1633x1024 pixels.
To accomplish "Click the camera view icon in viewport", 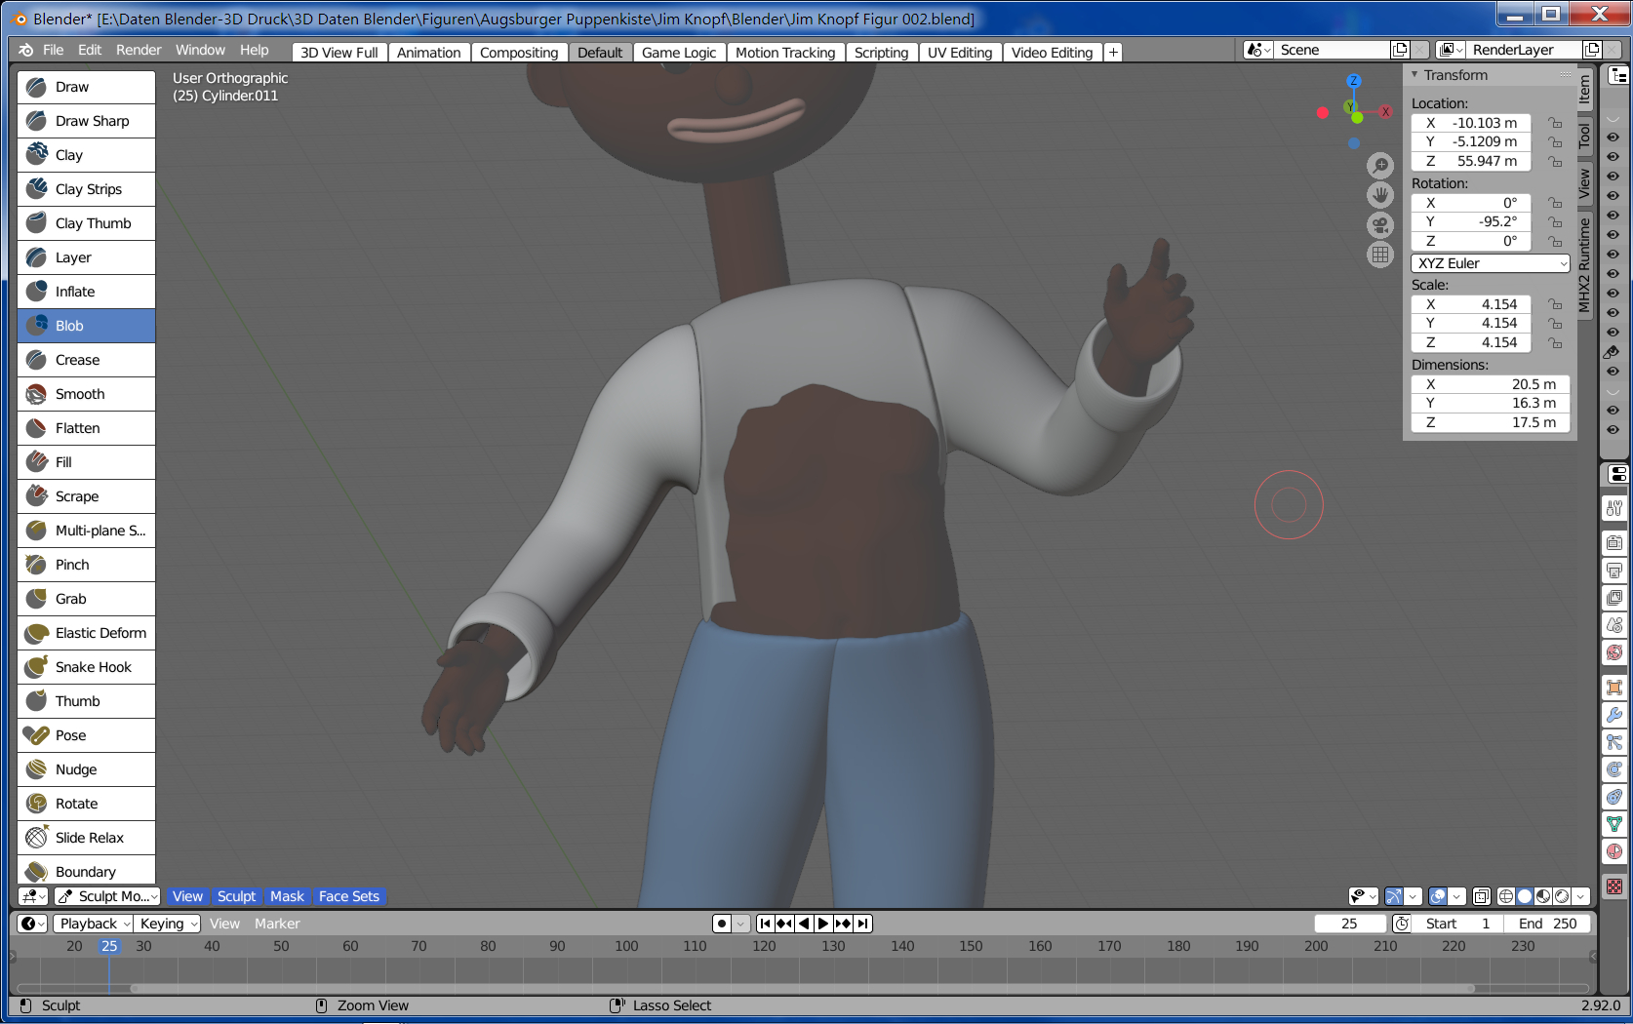I will [x=1379, y=225].
